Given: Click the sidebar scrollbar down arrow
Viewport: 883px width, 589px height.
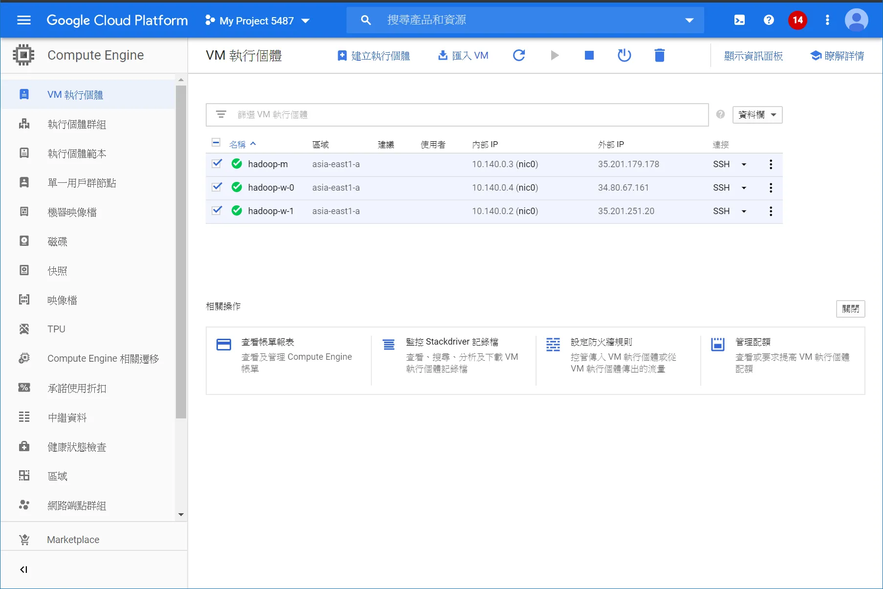Looking at the screenshot, I should (x=181, y=514).
